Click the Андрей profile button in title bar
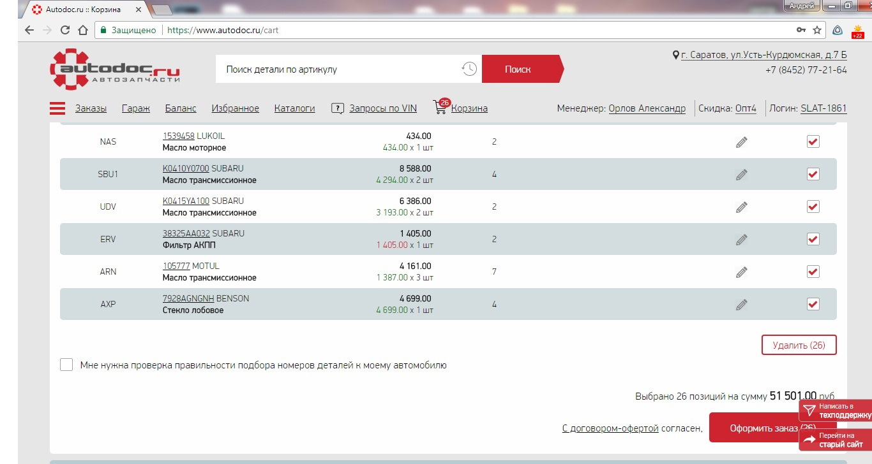This screenshot has height=464, width=872. pyautogui.click(x=802, y=5)
